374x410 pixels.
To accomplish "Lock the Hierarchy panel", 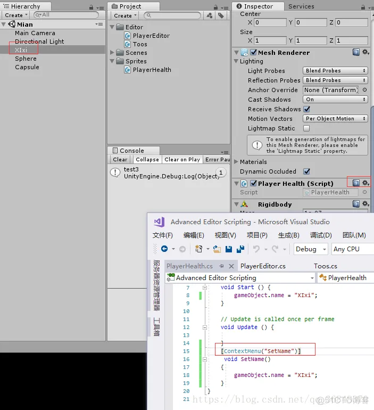I will 91,7.
